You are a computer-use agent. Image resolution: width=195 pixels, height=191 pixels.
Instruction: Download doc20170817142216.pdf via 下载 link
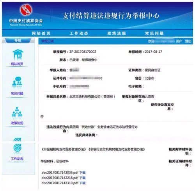pyautogui.click(x=82, y=178)
